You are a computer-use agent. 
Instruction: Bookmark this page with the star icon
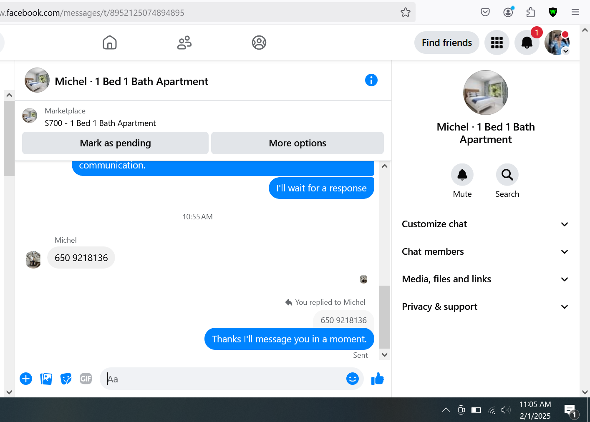[405, 13]
